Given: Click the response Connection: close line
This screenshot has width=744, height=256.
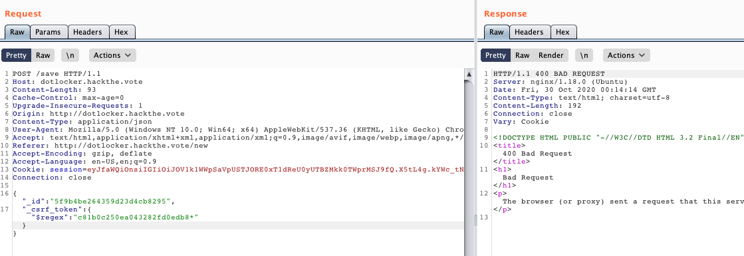Looking at the screenshot, I should point(533,114).
